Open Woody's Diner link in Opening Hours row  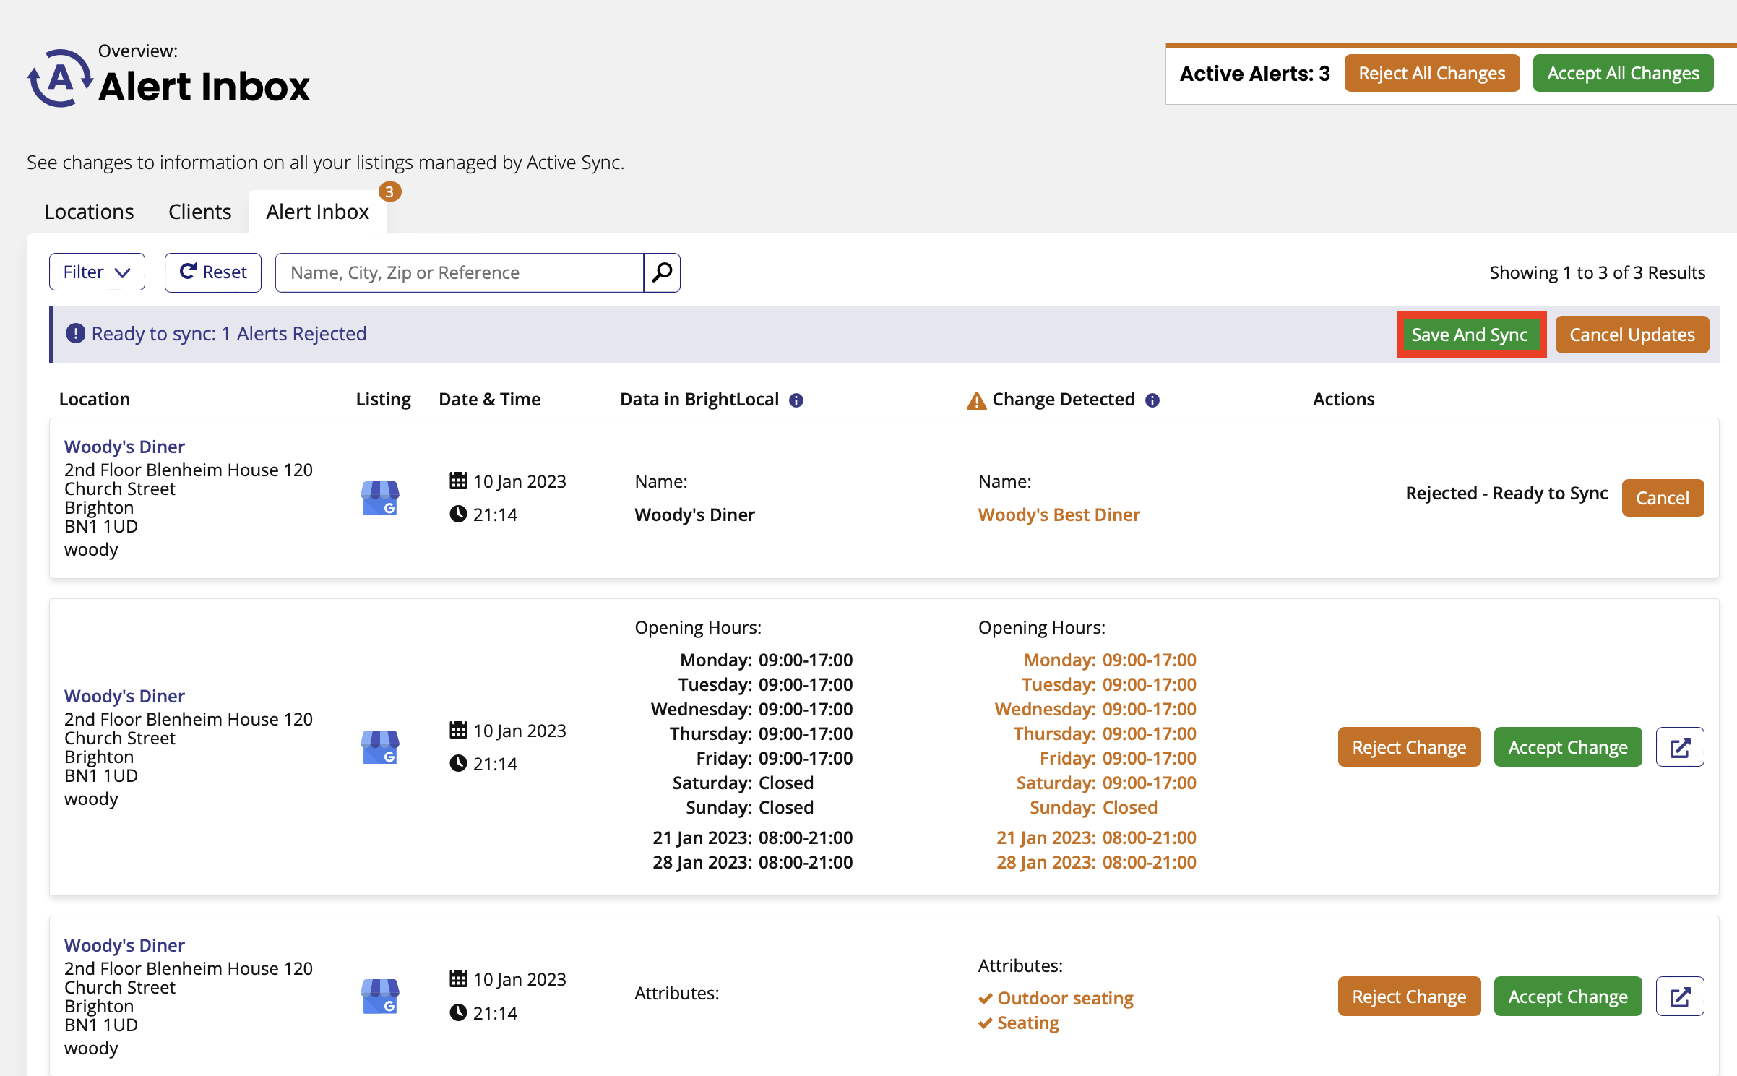(124, 696)
